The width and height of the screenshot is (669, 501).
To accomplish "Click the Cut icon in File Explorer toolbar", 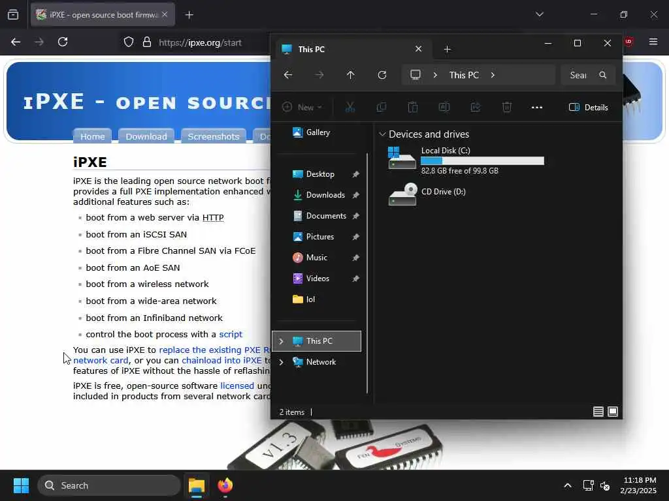I will click(x=350, y=108).
